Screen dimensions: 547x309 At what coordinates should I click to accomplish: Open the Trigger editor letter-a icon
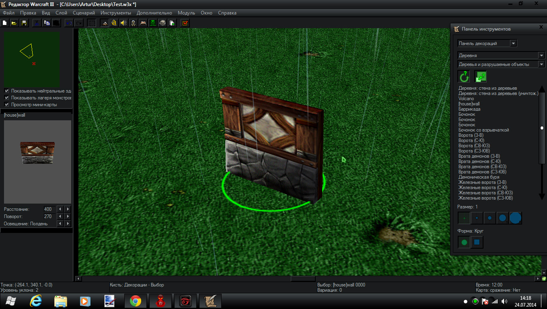114,23
